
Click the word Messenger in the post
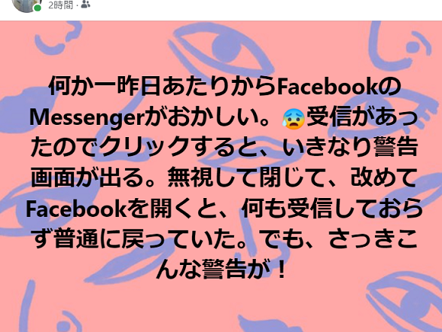[x=88, y=118]
